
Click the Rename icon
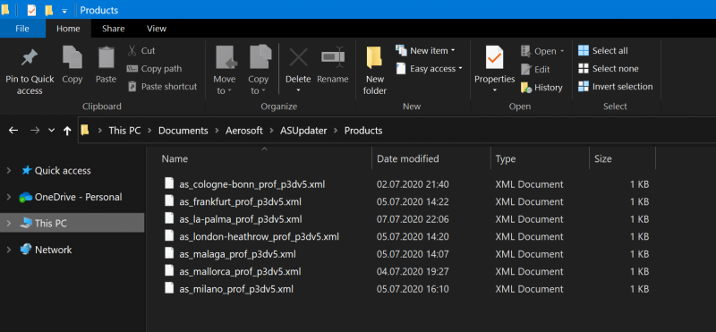point(332,57)
